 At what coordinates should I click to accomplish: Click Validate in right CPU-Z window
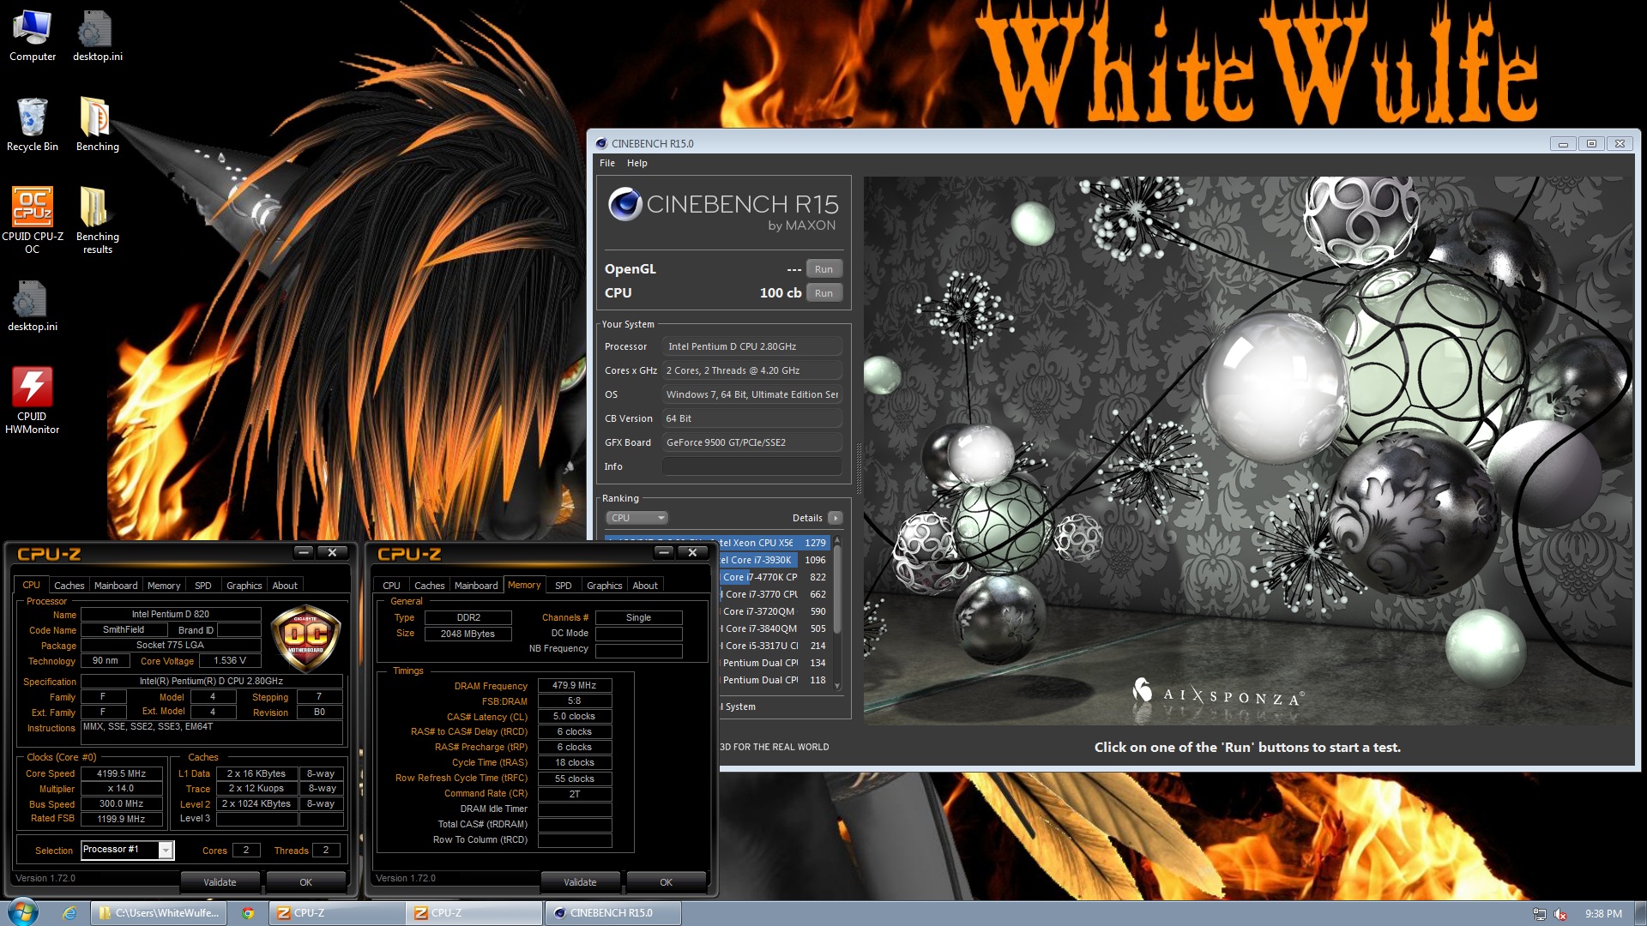[x=580, y=882]
